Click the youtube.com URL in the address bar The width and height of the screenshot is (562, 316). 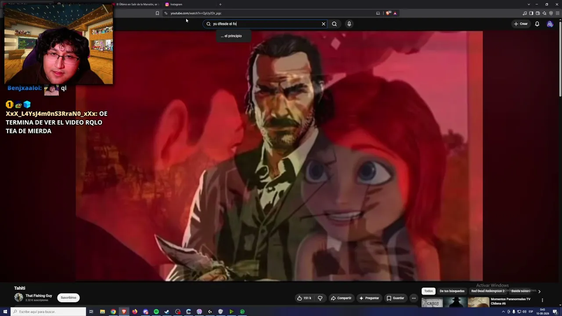(196, 13)
